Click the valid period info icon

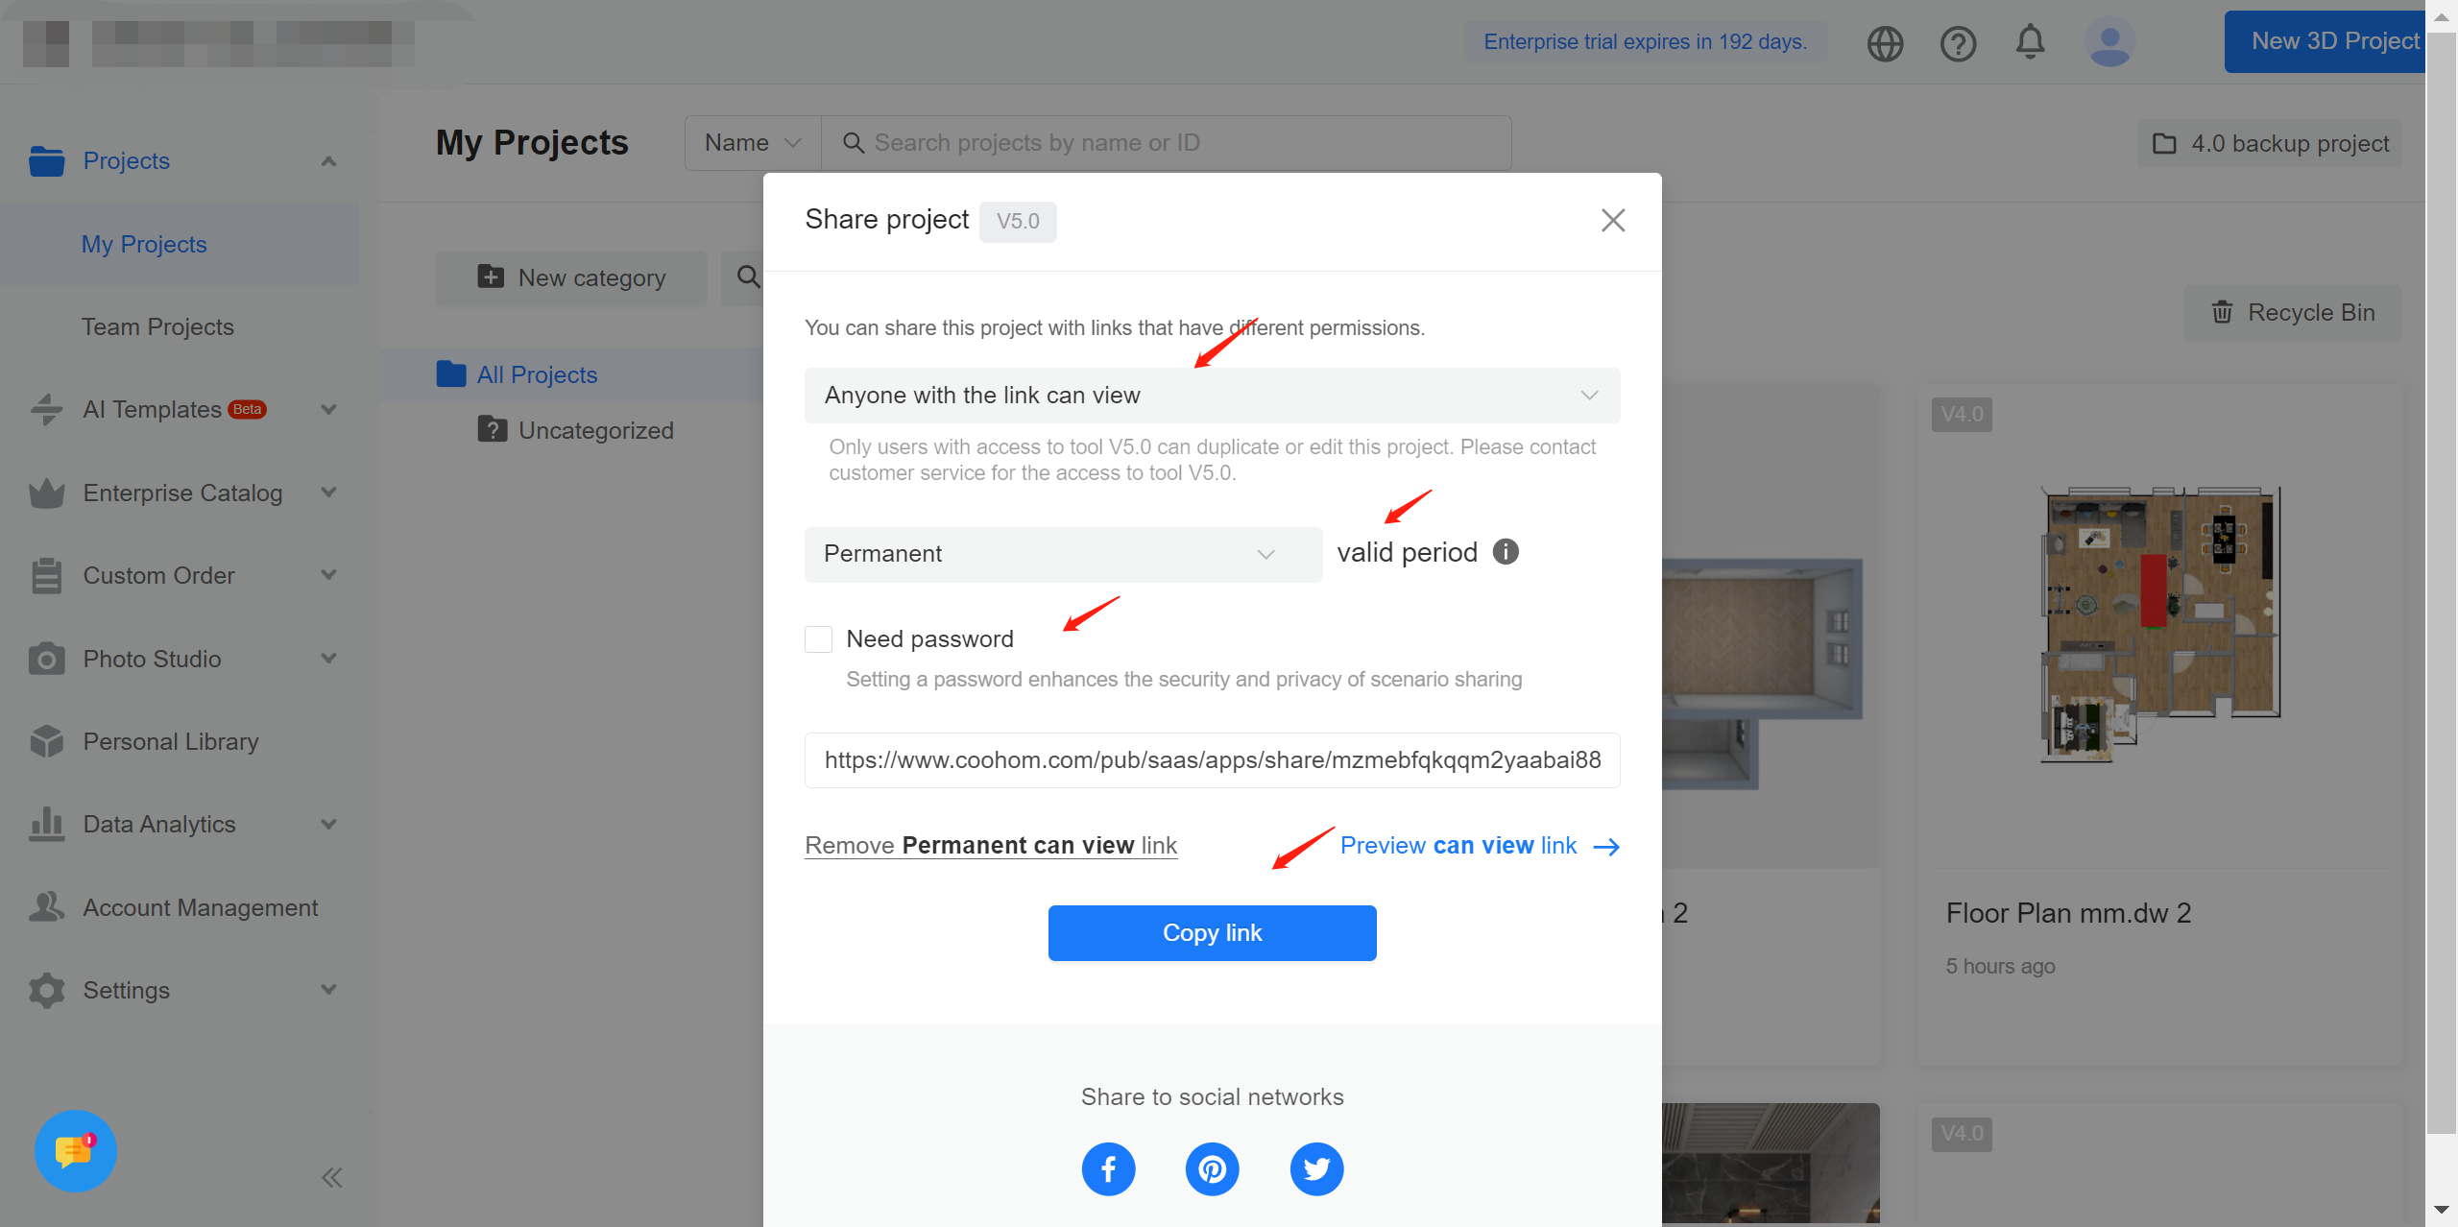pos(1506,552)
